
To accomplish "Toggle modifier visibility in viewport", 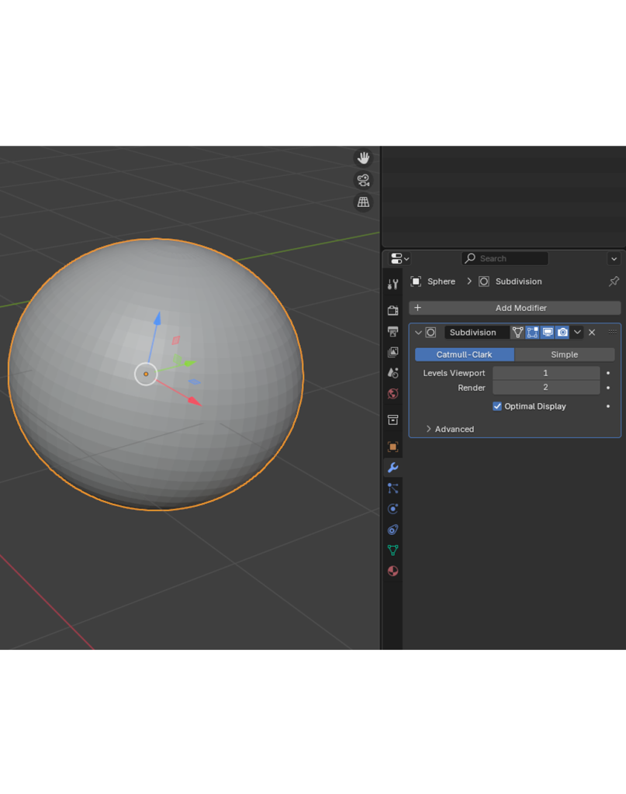I will click(x=548, y=333).
